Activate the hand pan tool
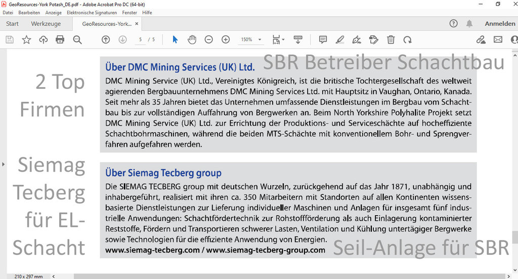The width and height of the screenshot is (518, 279). coord(192,39)
